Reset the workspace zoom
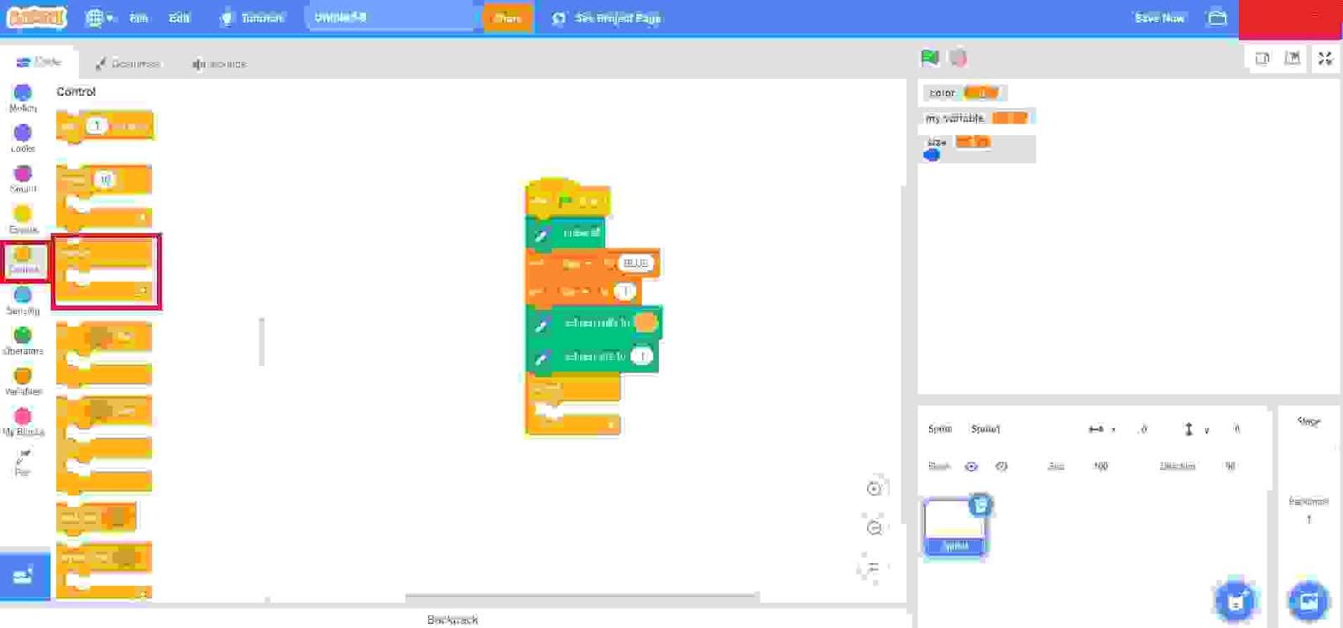Viewport: 1343px width, 628px height. pos(875,568)
